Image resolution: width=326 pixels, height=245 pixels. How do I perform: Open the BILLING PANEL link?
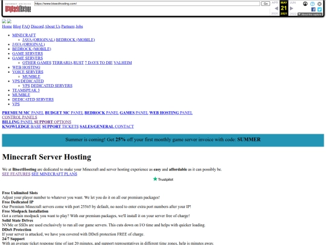[18, 122]
